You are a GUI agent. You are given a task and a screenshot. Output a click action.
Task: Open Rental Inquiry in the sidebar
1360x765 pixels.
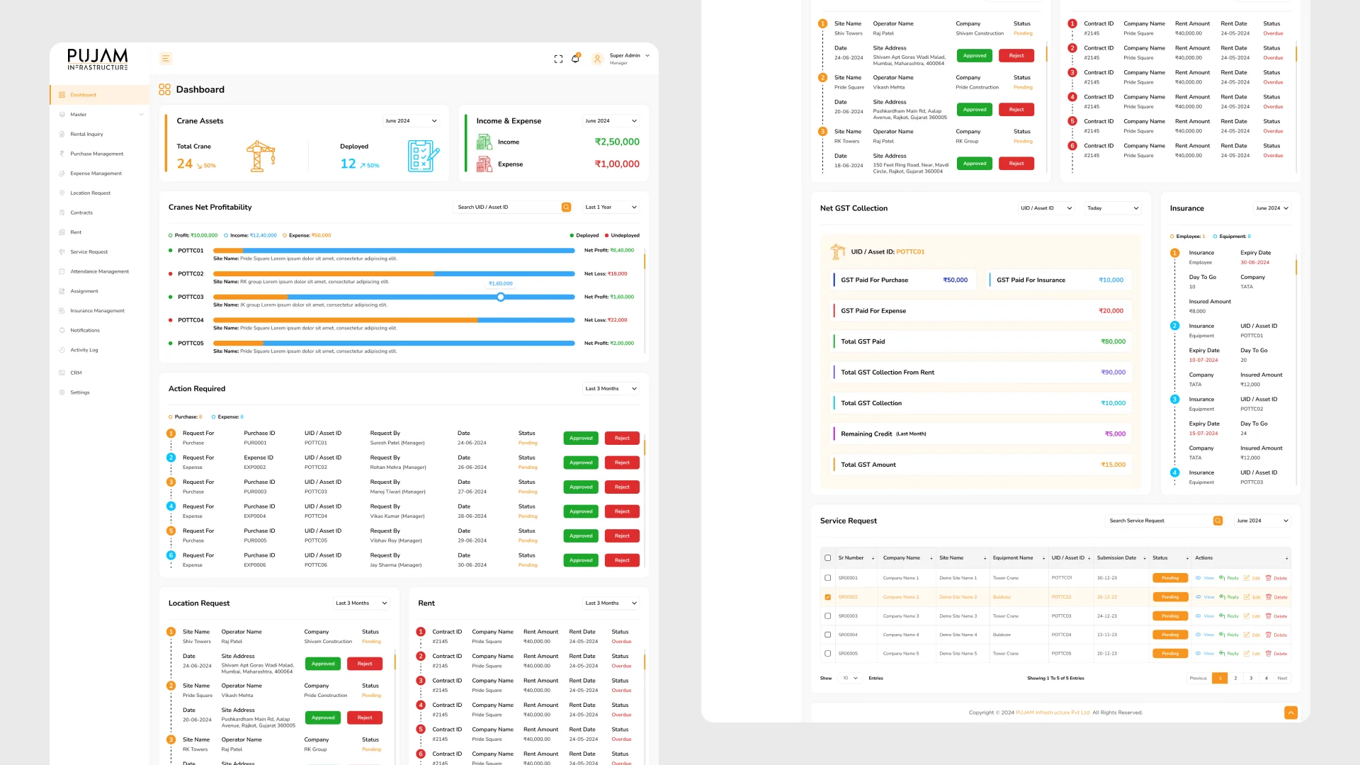tap(86, 135)
